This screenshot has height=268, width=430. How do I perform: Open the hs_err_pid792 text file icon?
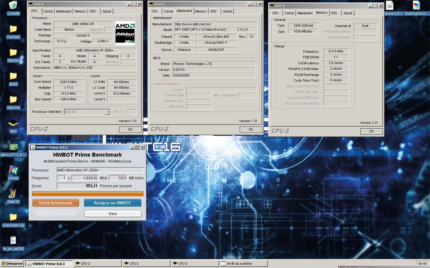click(13, 240)
